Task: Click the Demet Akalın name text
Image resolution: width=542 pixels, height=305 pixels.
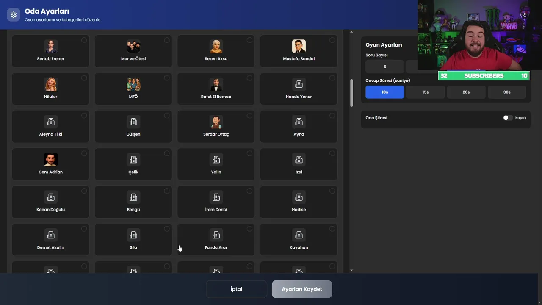Action: point(51,247)
